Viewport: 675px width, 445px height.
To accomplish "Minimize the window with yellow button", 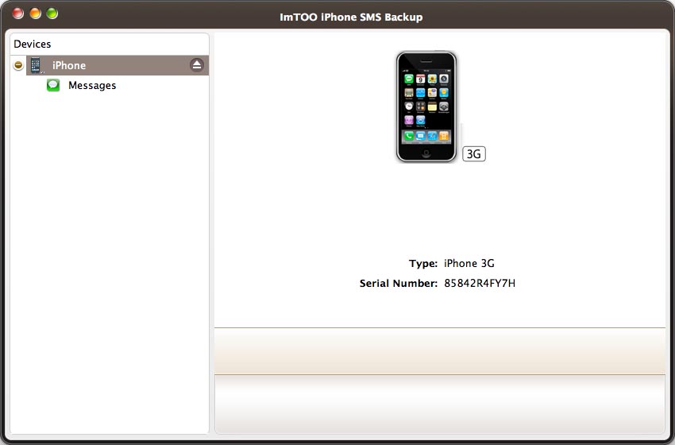I will pos(35,14).
